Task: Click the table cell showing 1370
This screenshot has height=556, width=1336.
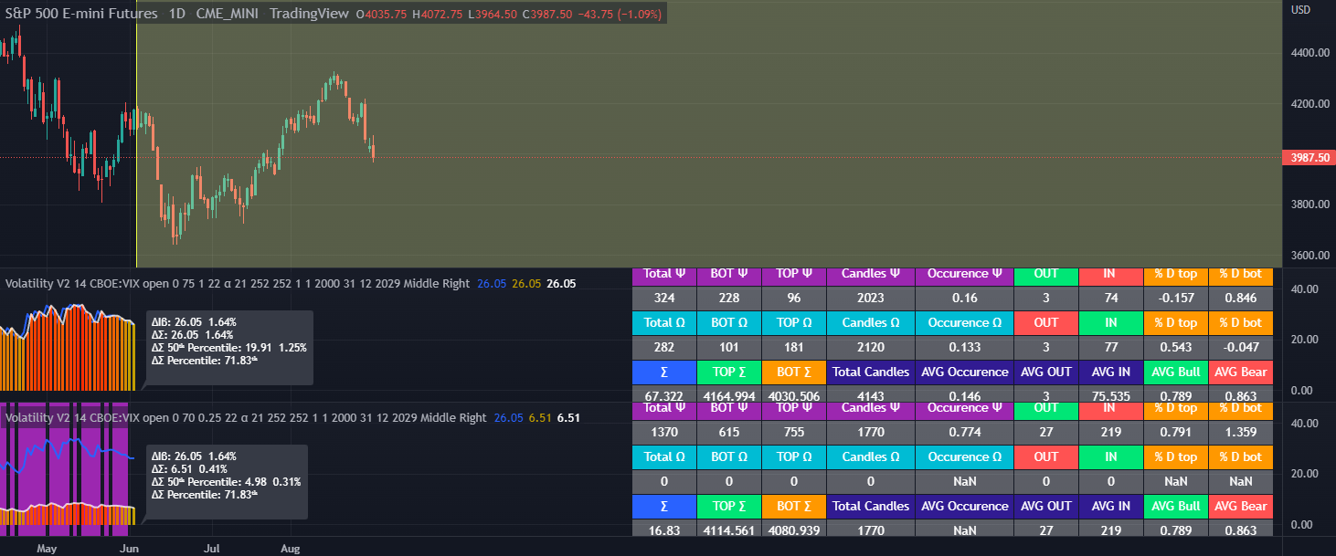Action: 663,431
